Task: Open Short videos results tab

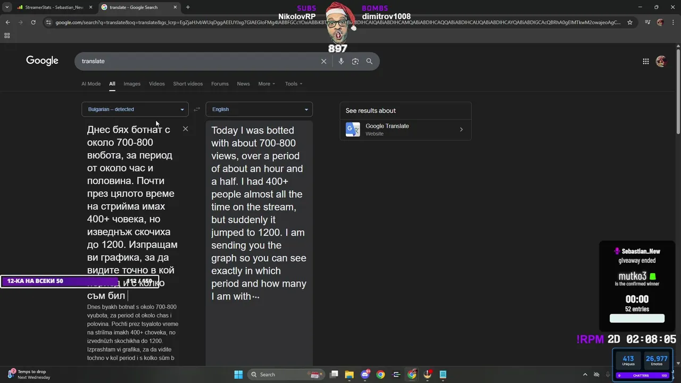Action: coord(188,84)
